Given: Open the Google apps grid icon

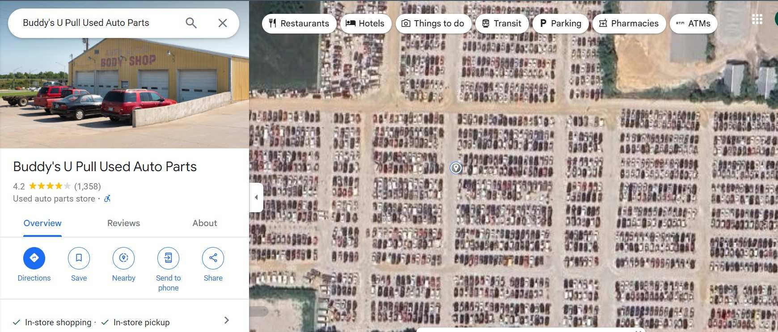Looking at the screenshot, I should [x=757, y=19].
